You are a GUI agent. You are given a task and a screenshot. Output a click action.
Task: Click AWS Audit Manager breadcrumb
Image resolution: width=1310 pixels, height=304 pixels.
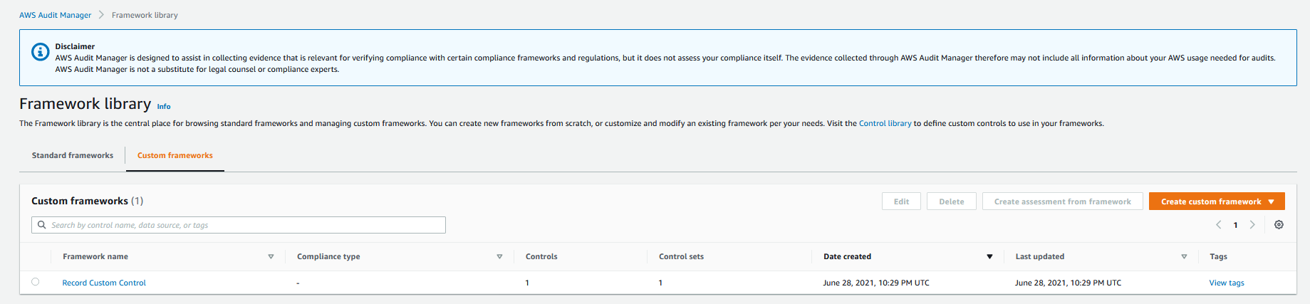pyautogui.click(x=55, y=15)
